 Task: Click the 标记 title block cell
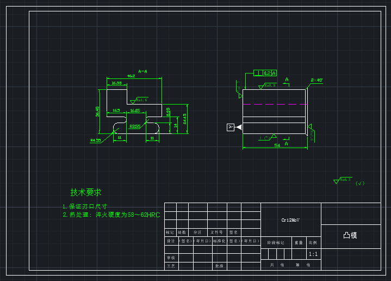170,233
